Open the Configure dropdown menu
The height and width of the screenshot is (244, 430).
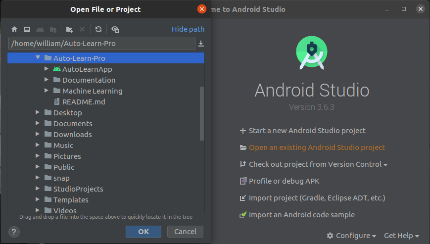coord(351,236)
